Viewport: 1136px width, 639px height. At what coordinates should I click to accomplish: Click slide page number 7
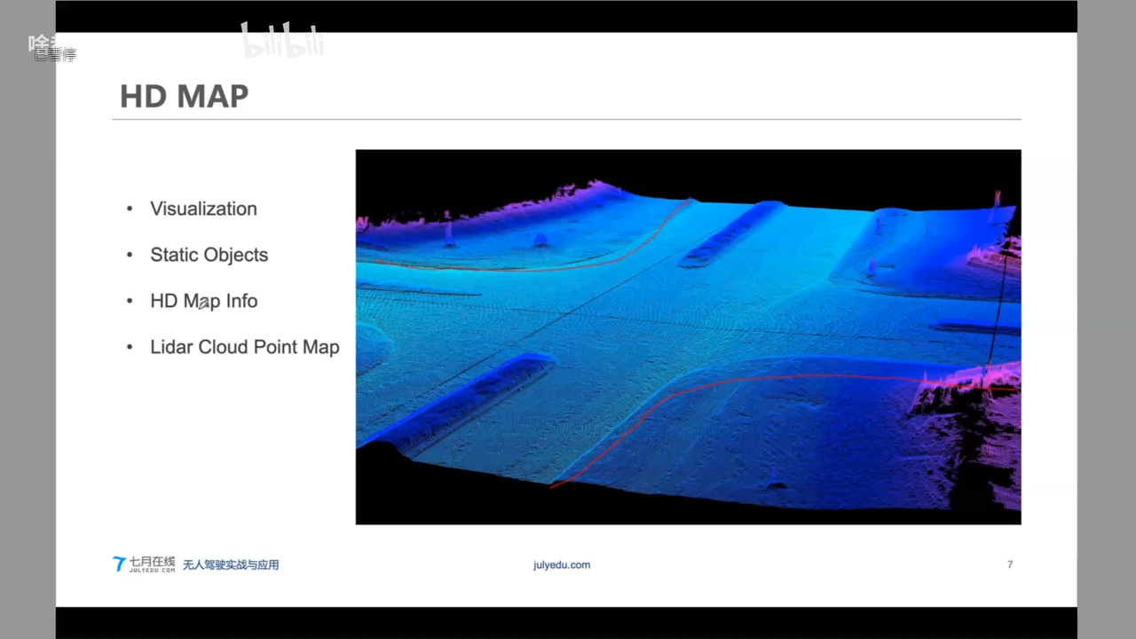pos(1010,564)
